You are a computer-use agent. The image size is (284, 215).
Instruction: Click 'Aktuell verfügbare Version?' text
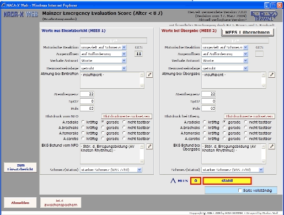223,19
